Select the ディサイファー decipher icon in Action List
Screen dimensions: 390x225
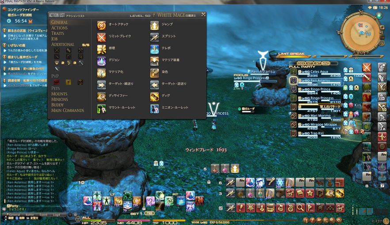(x=102, y=97)
